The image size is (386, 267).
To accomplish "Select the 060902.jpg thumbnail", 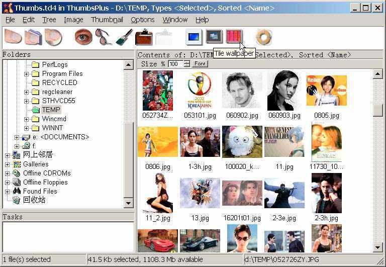I will 242,91.
